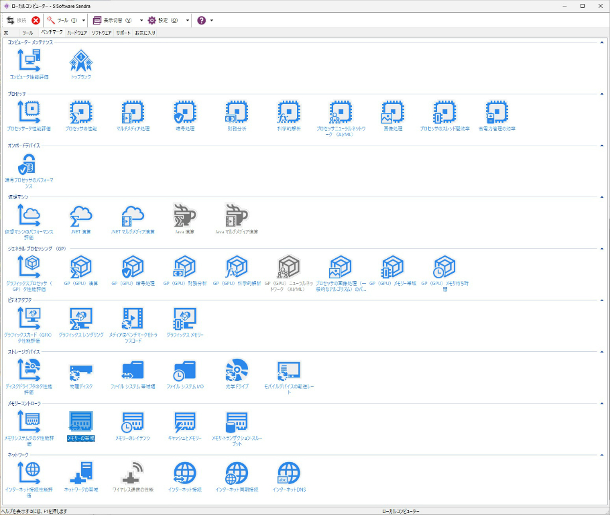Select the 暗号処理 processor cryptography icon
This screenshot has height=515, width=610.
coord(185,115)
